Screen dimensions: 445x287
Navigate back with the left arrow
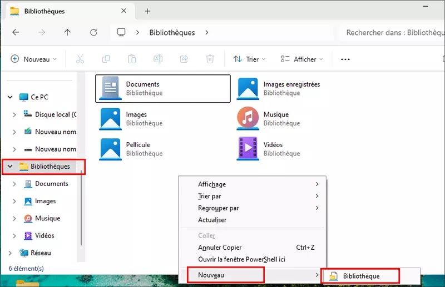(x=16, y=33)
